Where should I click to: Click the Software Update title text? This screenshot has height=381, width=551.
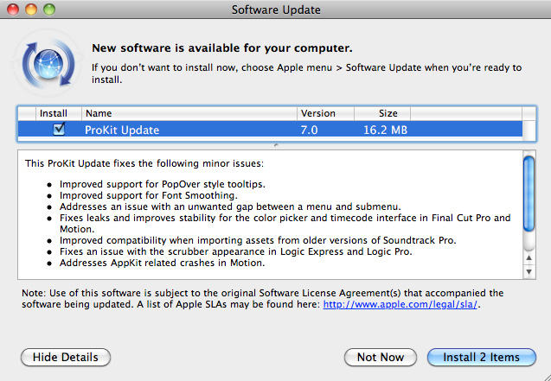[x=276, y=10]
